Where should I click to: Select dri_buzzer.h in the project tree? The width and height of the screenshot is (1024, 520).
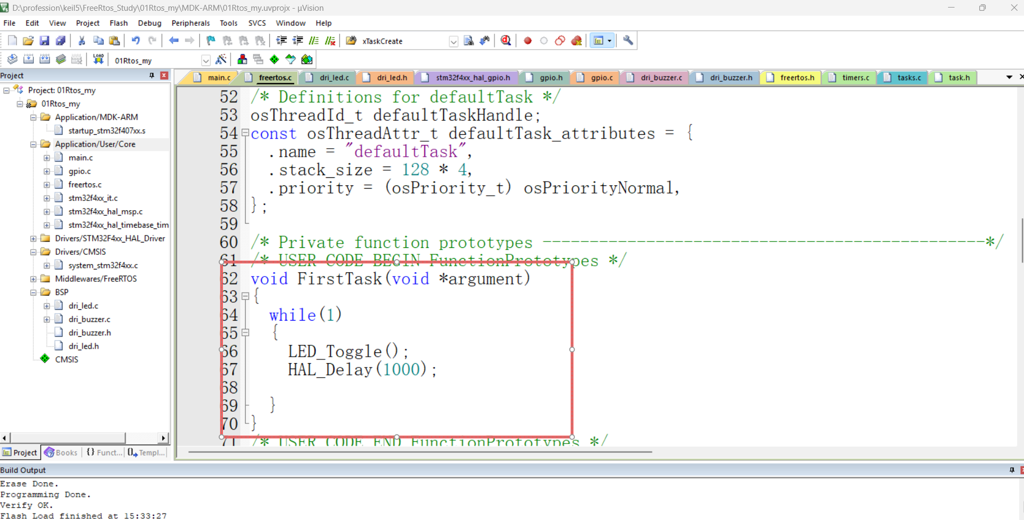pyautogui.click(x=89, y=332)
